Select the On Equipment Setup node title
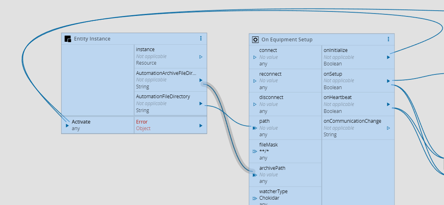This screenshot has height=205, width=444. click(x=287, y=40)
